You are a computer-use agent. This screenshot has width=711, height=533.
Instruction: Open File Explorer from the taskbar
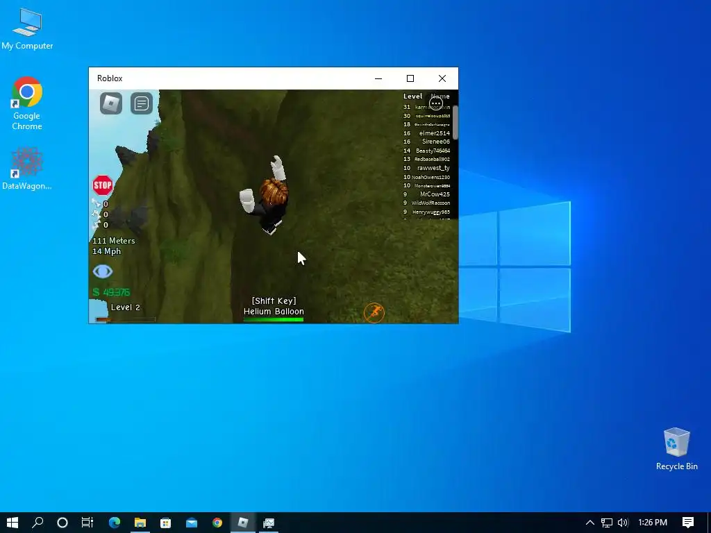(140, 523)
